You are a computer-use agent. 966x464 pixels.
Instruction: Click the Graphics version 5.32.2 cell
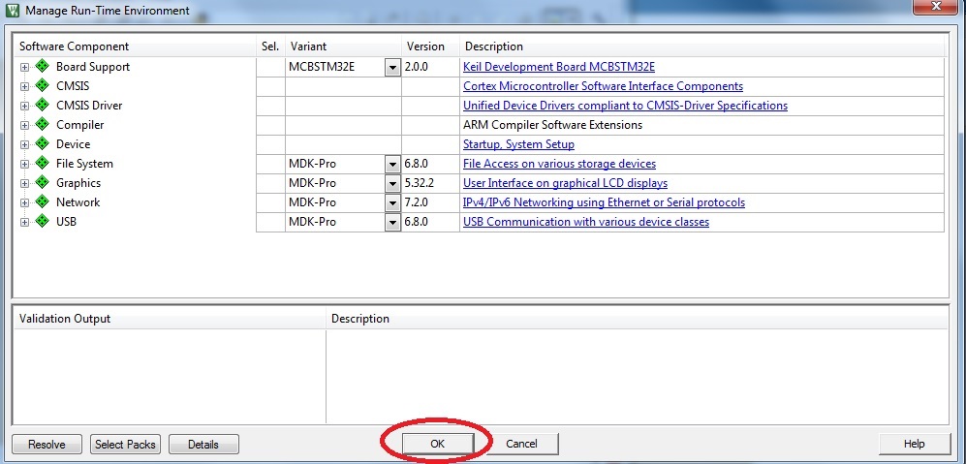pos(430,183)
